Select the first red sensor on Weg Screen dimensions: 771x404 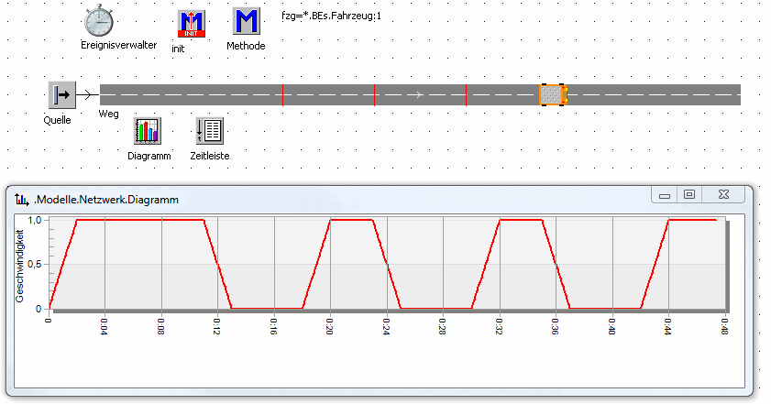(x=282, y=94)
